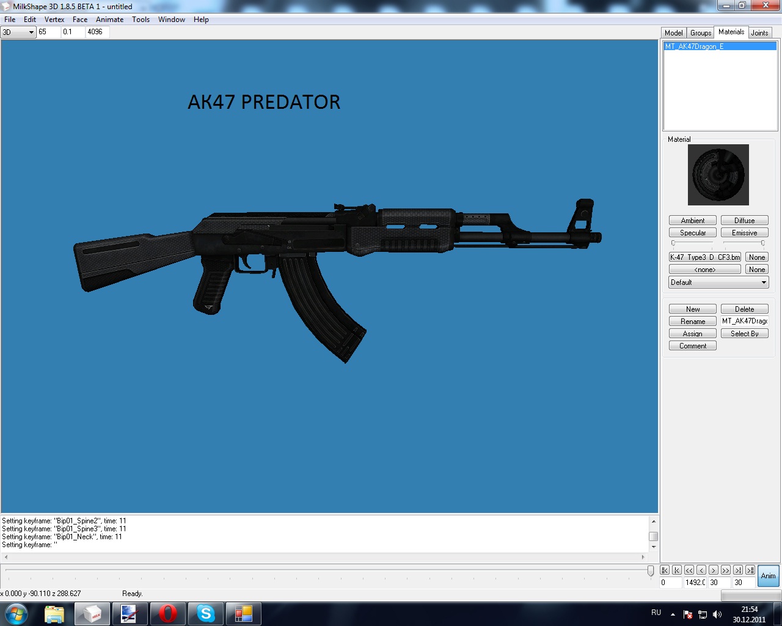This screenshot has width=782, height=626.
Task: Open the Animate menu
Action: coord(110,20)
